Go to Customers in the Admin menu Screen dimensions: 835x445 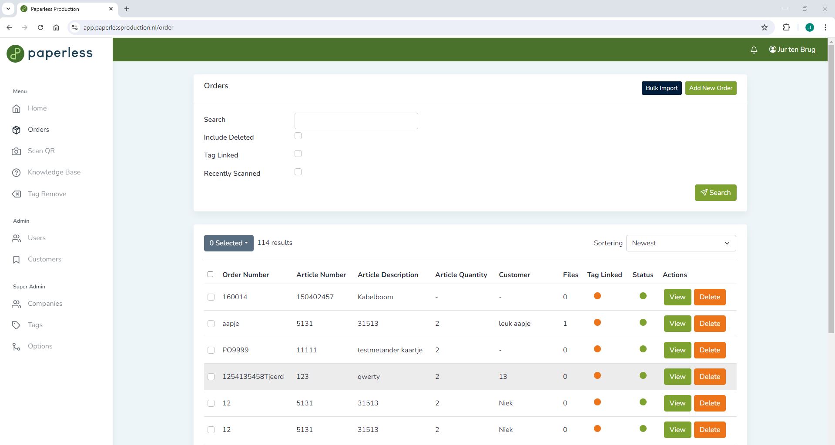pos(44,259)
